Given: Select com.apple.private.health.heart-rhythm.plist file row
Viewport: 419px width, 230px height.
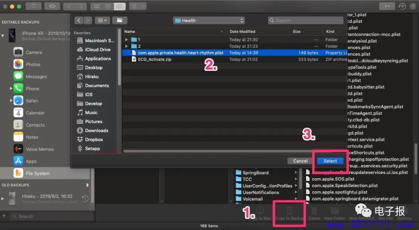Looking at the screenshot, I should coord(234,53).
